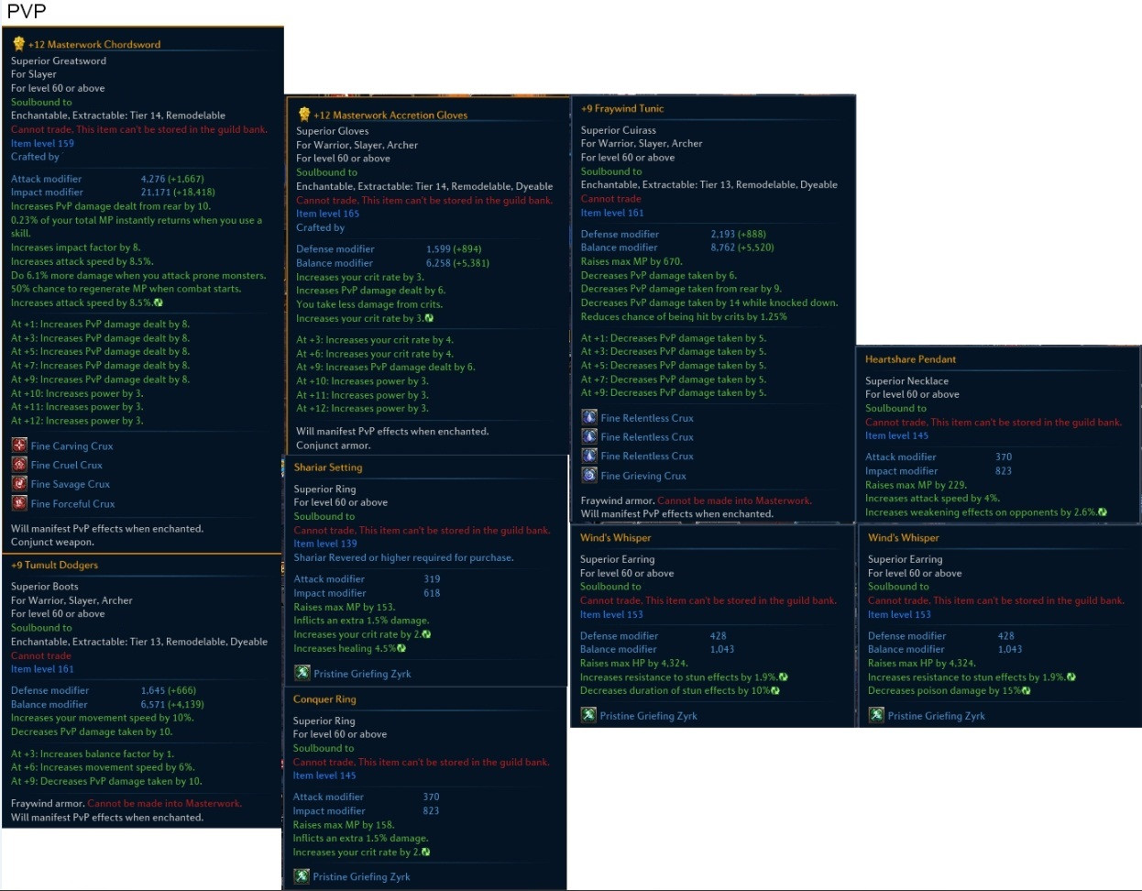This screenshot has height=891, width=1142.
Task: Click the first Fine Relentless Crux icon
Action: [589, 417]
